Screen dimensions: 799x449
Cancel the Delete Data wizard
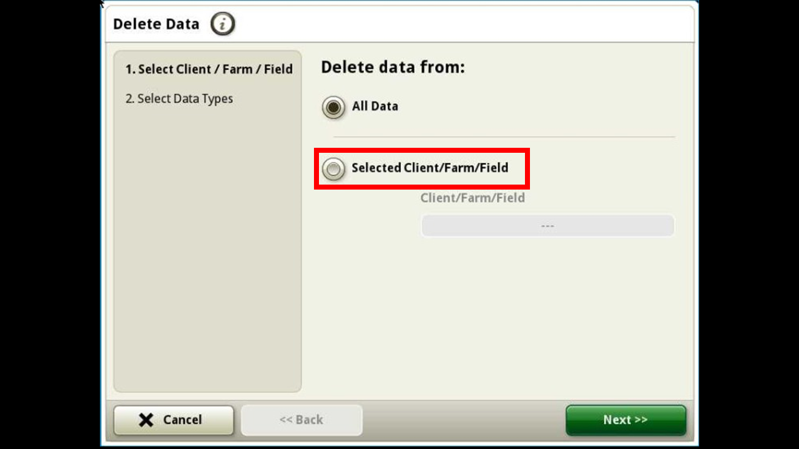click(174, 420)
